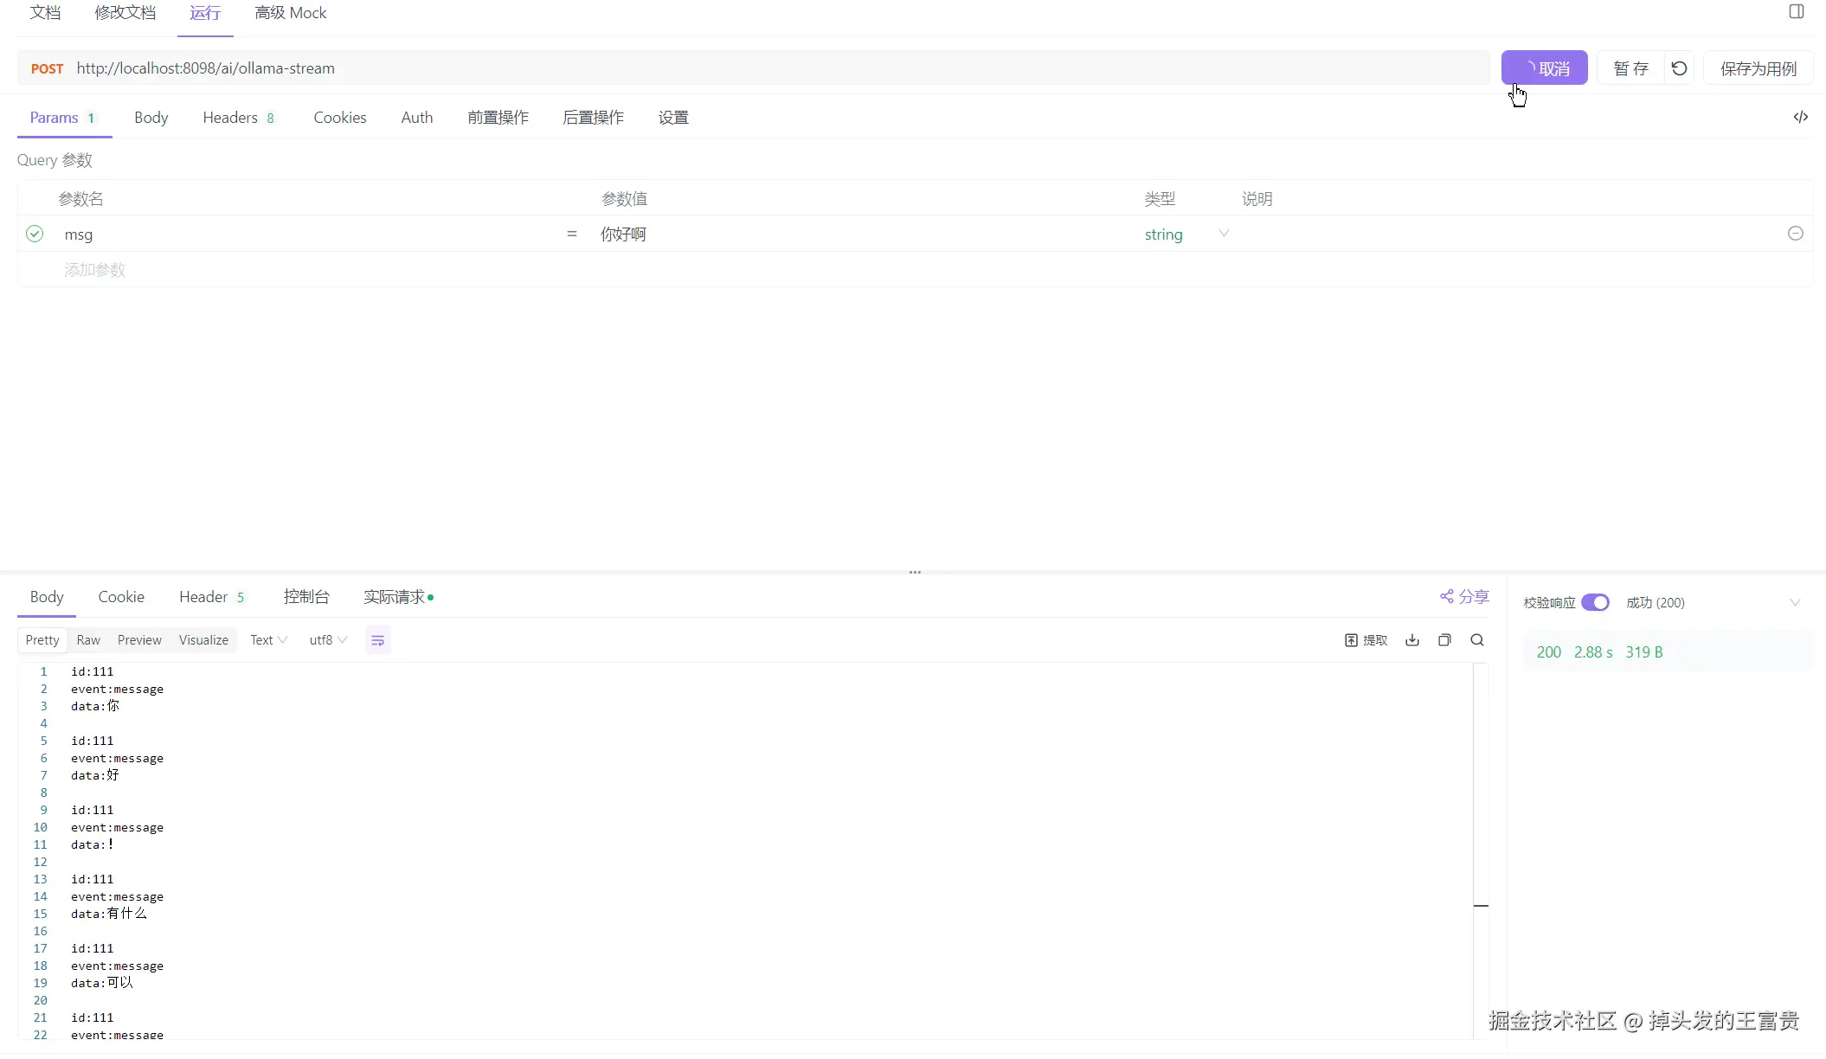Collapse the right sidebar panel
Viewport: 1826px width, 1059px height.
(1796, 12)
